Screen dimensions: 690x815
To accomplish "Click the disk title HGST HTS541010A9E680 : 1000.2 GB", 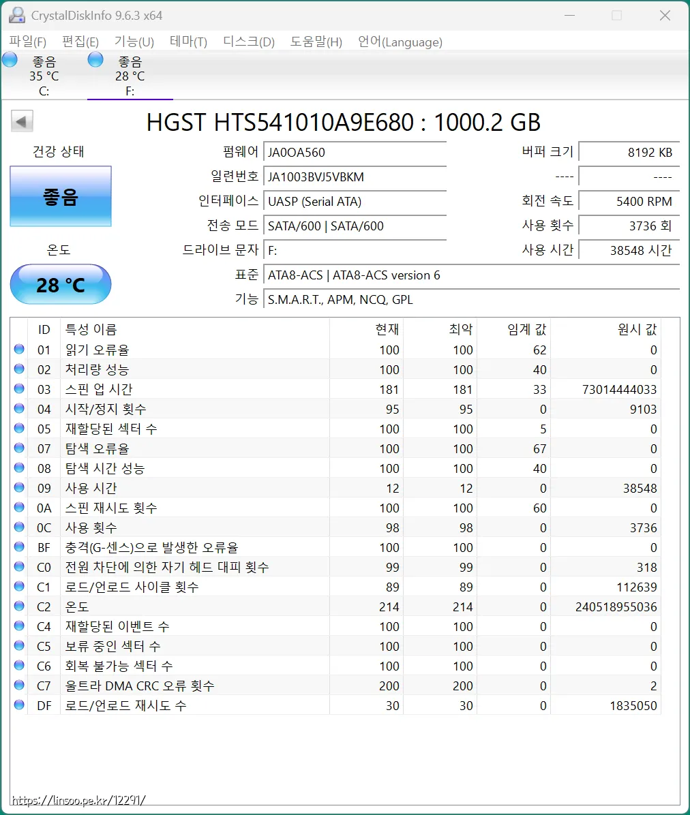I will (x=343, y=123).
